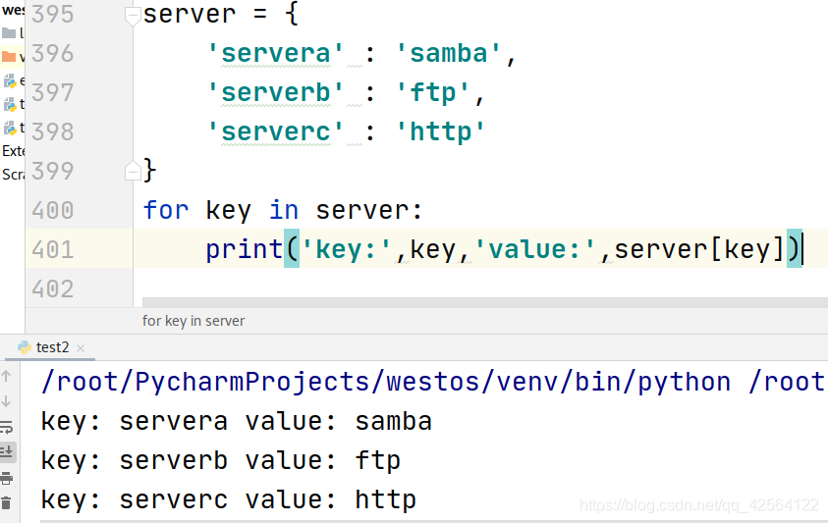Place cursor on 'server = {' line
Image resolution: width=828 pixels, height=523 pixels.
pyautogui.click(x=221, y=15)
